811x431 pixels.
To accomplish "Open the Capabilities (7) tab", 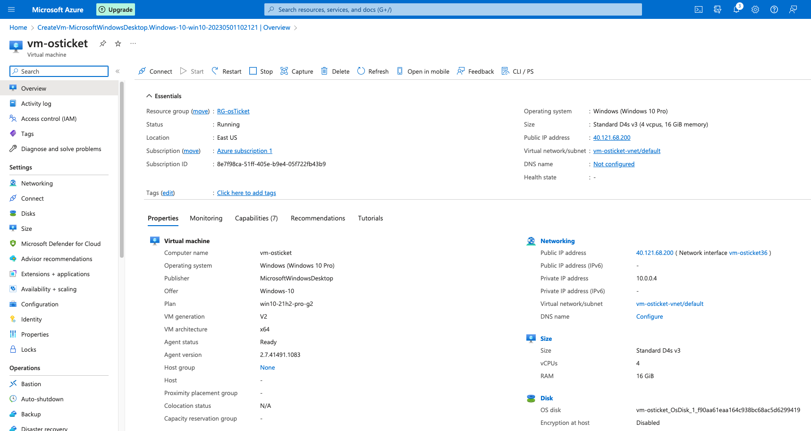I will 256,218.
